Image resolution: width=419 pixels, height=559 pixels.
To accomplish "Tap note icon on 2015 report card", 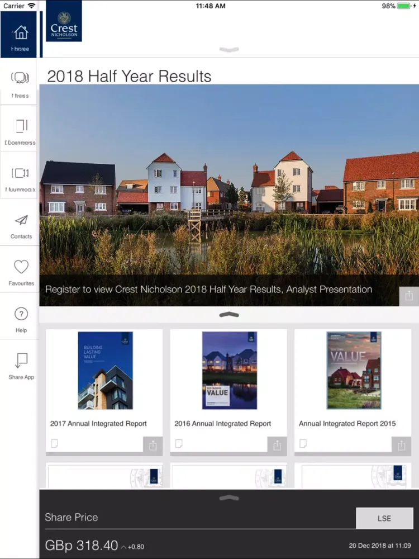I will click(x=303, y=443).
